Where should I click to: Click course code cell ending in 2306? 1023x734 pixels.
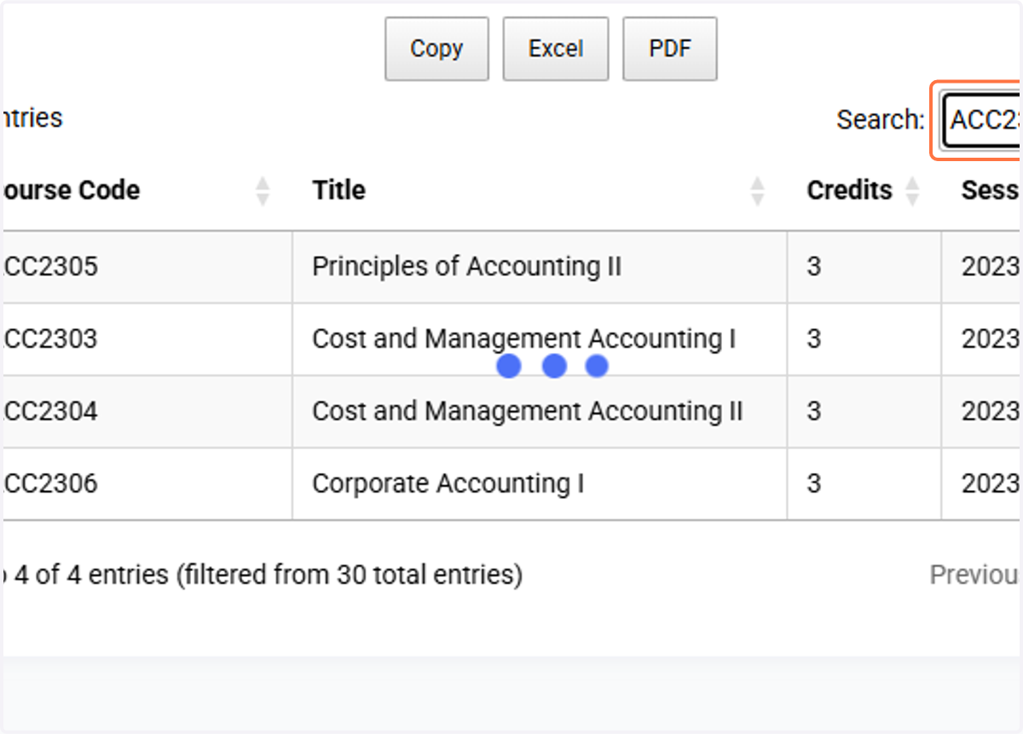tap(147, 484)
